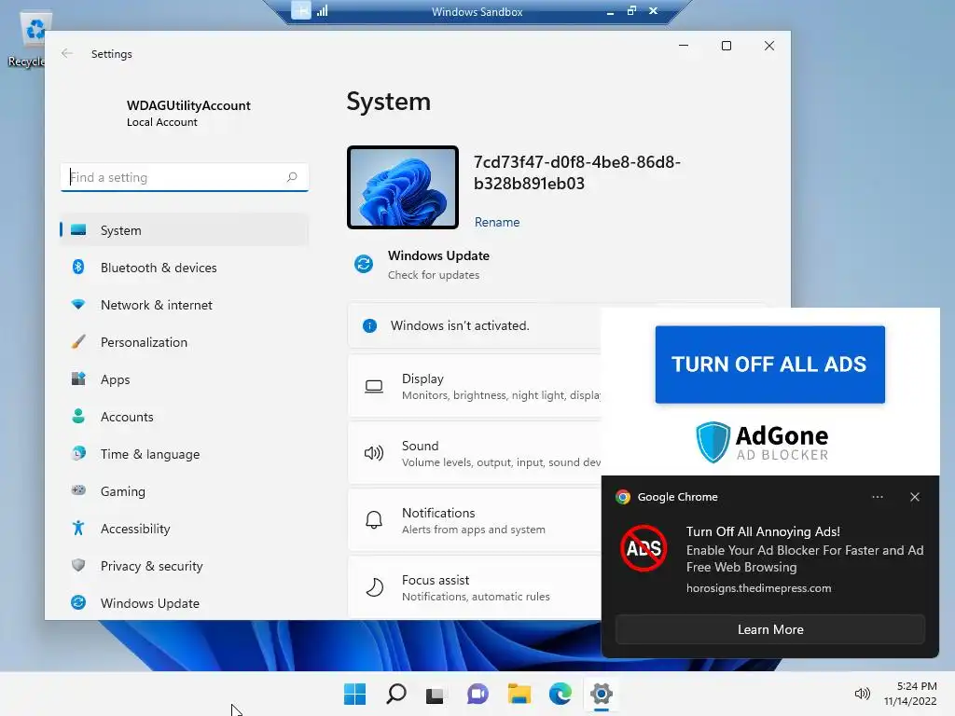Click the volume speaker in system tray

862,694
